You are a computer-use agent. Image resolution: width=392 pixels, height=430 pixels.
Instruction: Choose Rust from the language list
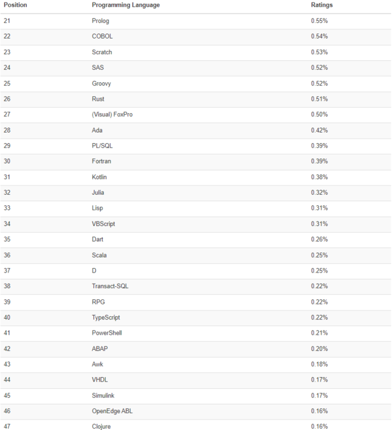[x=98, y=99]
